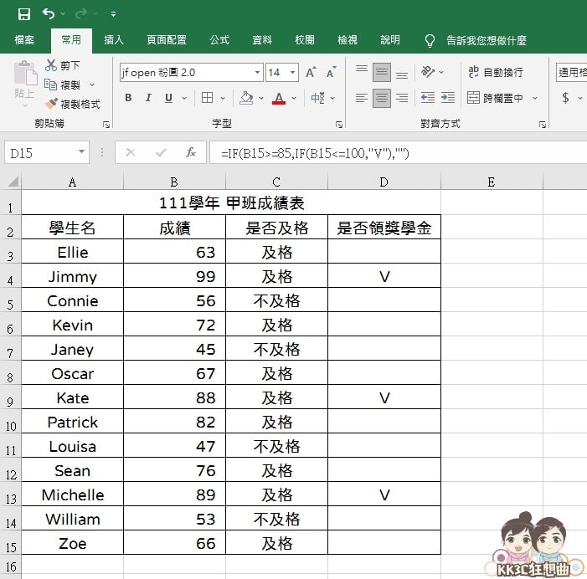
Task: Switch to the 資料 tab
Action: (261, 40)
